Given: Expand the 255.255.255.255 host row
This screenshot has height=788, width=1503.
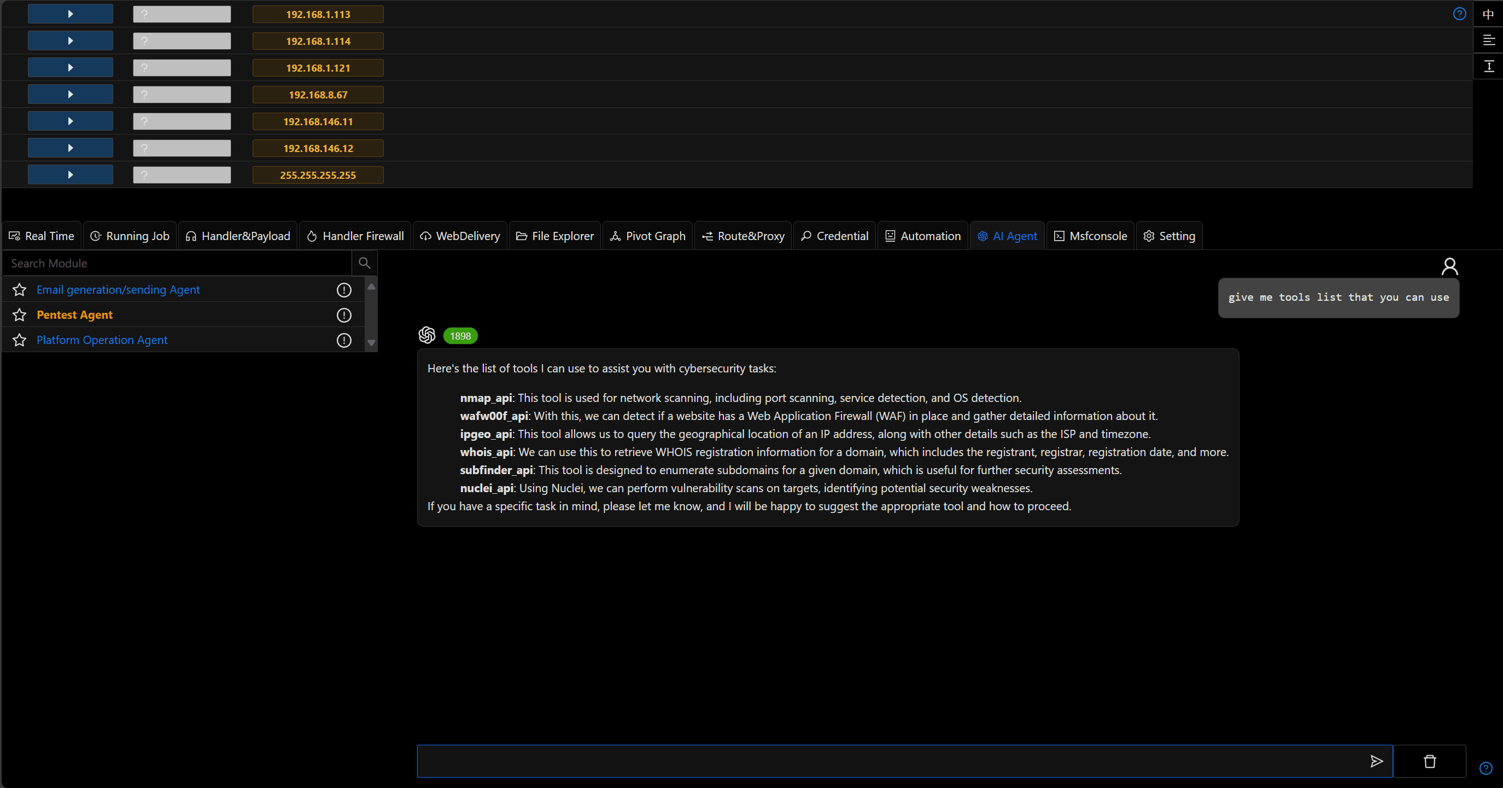Looking at the screenshot, I should click(x=70, y=175).
